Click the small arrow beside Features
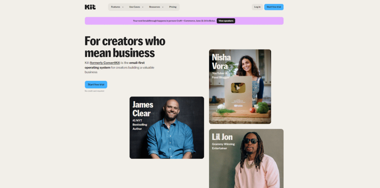 click(123, 7)
